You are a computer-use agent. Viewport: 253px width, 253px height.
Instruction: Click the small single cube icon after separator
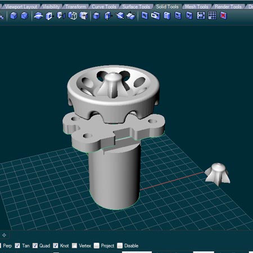[x=96, y=16]
